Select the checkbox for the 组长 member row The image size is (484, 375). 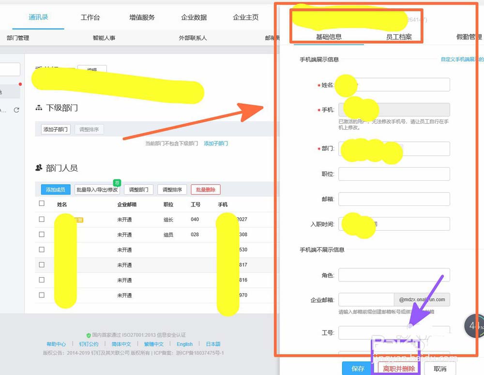[x=42, y=219]
